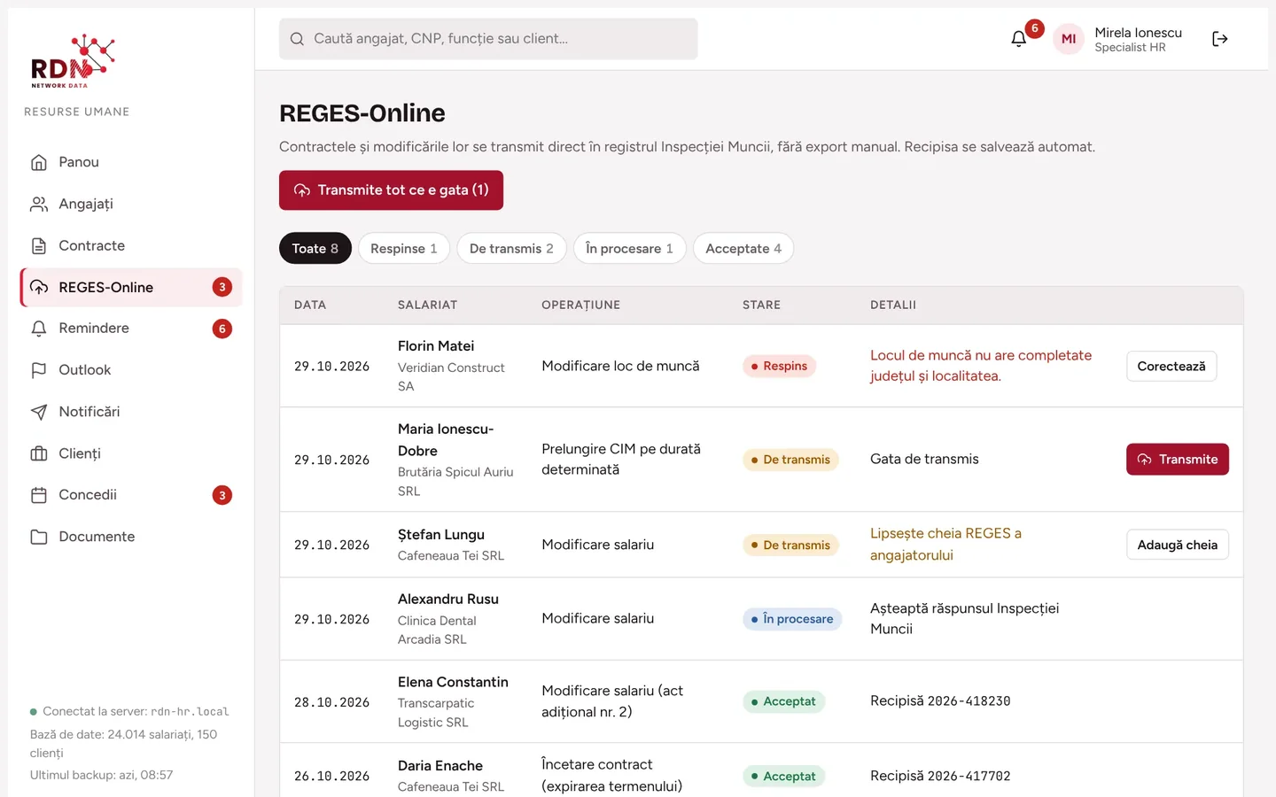Click the MI user avatar
This screenshot has height=797, width=1276.
1069,39
